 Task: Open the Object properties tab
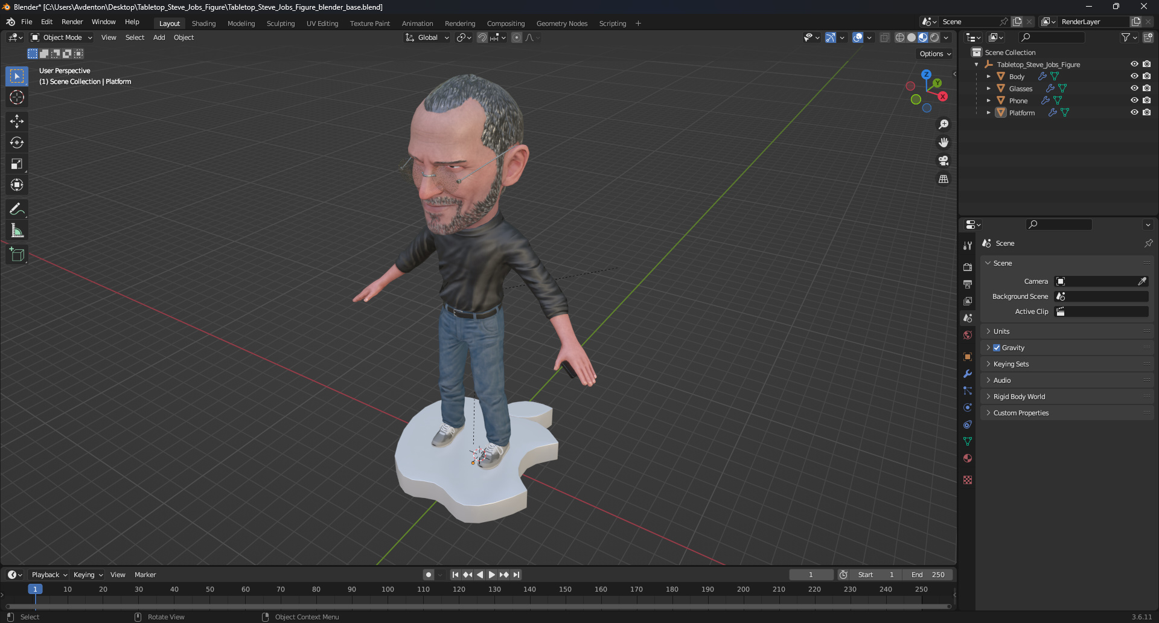[968, 357]
